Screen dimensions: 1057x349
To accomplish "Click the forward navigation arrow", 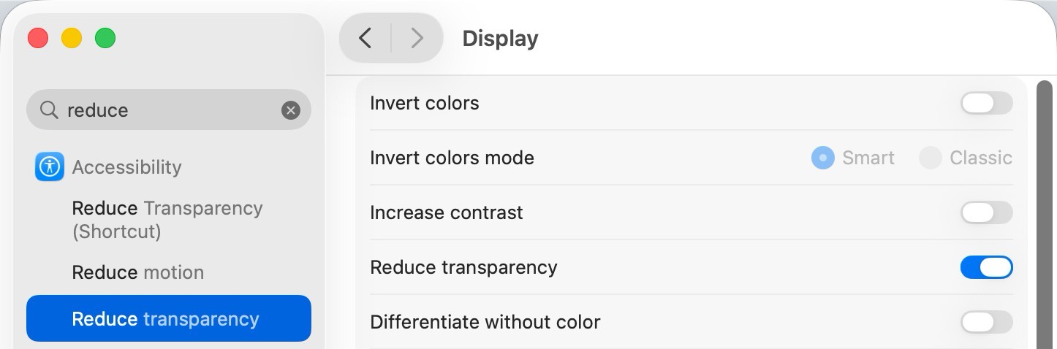I will click(417, 38).
